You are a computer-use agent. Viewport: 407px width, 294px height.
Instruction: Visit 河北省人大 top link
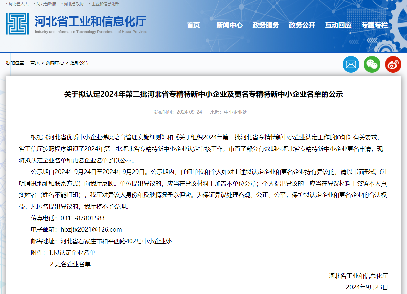click(x=18, y=4)
